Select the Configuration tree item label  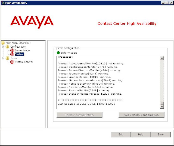click(18, 47)
